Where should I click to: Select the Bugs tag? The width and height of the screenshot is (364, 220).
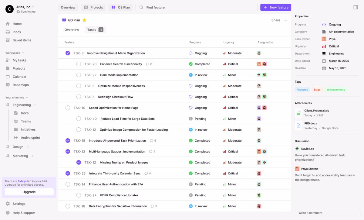point(317,90)
